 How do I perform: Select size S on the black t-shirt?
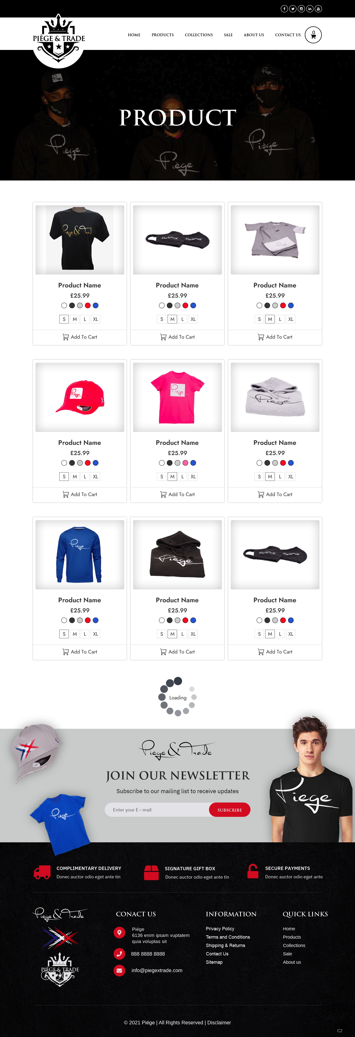[x=64, y=319]
